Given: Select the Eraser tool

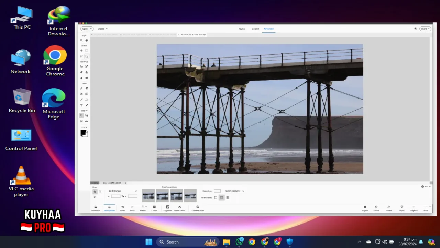Looking at the screenshot, I should click(x=87, y=88).
